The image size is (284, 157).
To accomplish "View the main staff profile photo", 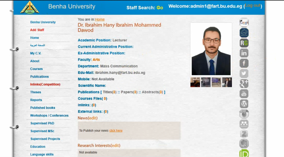I will (x=211, y=49).
